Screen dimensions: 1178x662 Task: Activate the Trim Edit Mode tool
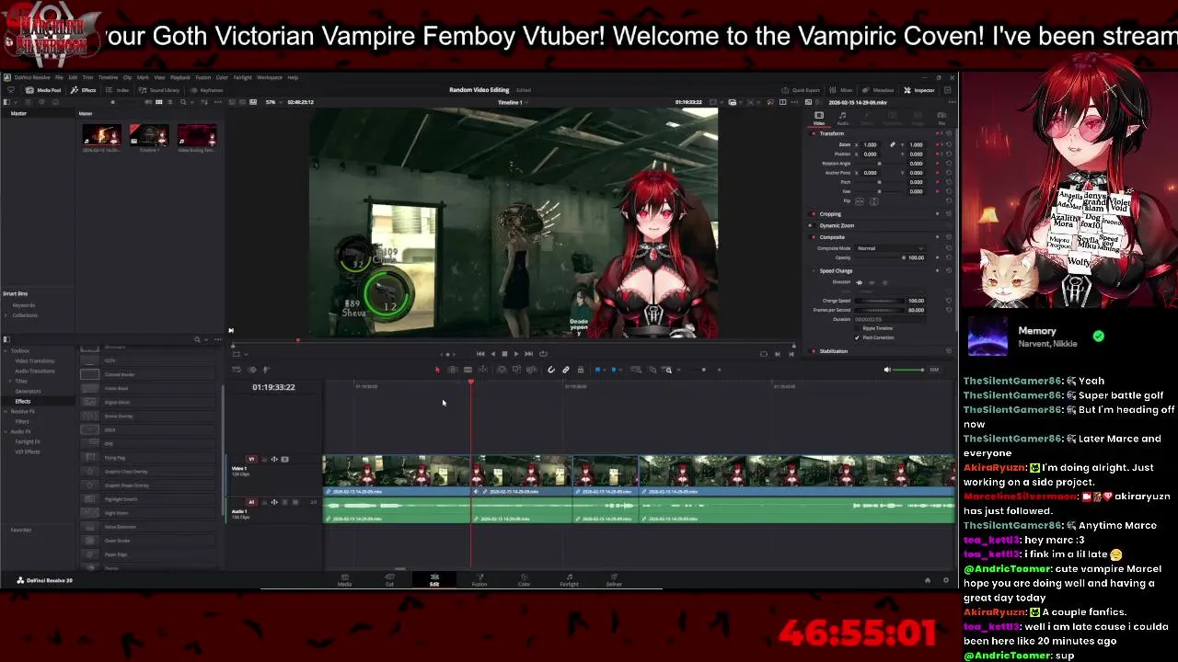[x=453, y=370]
